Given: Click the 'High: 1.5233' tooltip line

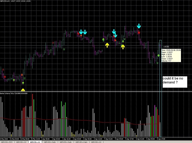Looking at the screenshot, I should click(x=167, y=54).
